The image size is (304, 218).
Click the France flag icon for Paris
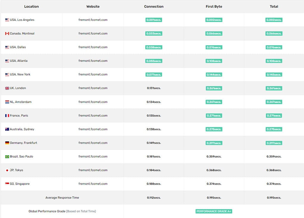pyautogui.click(x=7, y=116)
